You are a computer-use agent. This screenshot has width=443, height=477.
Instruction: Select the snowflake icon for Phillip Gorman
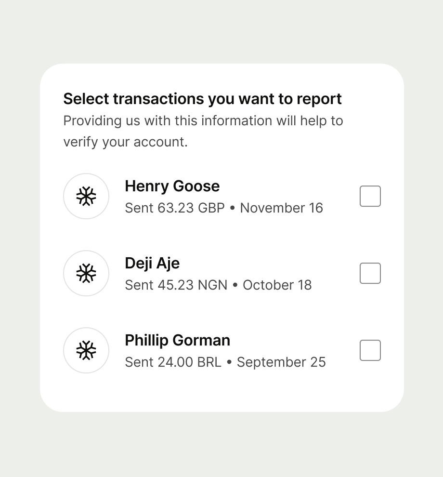pos(86,350)
